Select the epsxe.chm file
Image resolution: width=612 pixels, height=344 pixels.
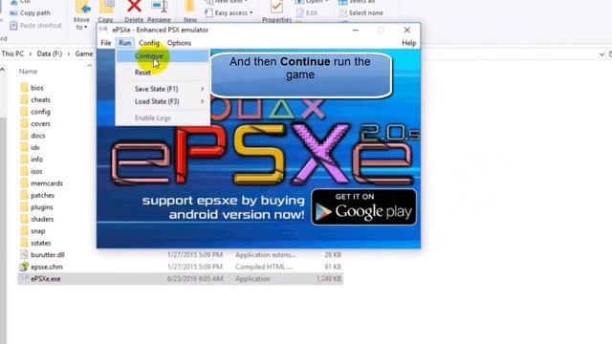47,268
